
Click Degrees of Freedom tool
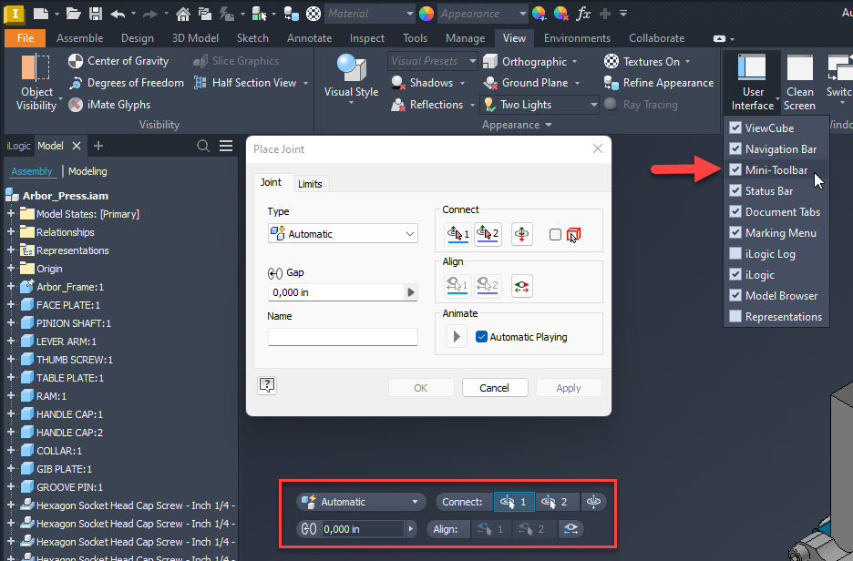coord(126,83)
